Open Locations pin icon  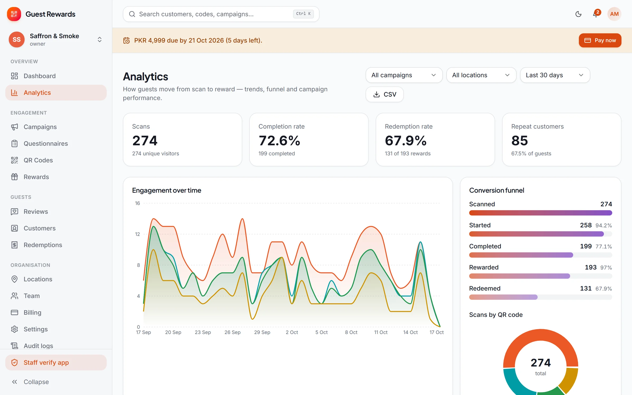point(14,279)
